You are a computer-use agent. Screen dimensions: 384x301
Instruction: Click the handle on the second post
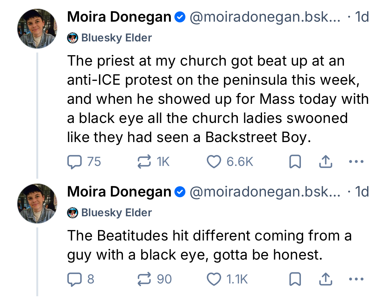pos(265,191)
